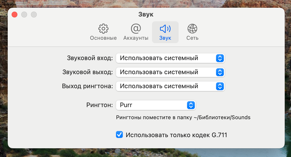Screen dimensions: 291x157
Task: Open the Рингтон dropdown showing Purr
Action: [x=155, y=105]
